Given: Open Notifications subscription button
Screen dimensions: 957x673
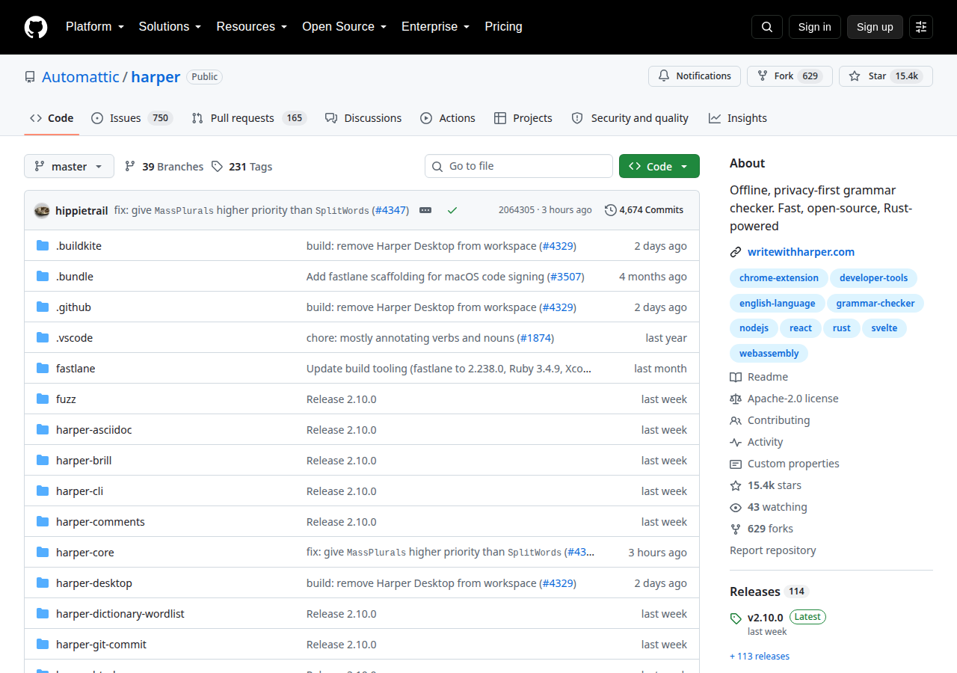Looking at the screenshot, I should (x=695, y=76).
